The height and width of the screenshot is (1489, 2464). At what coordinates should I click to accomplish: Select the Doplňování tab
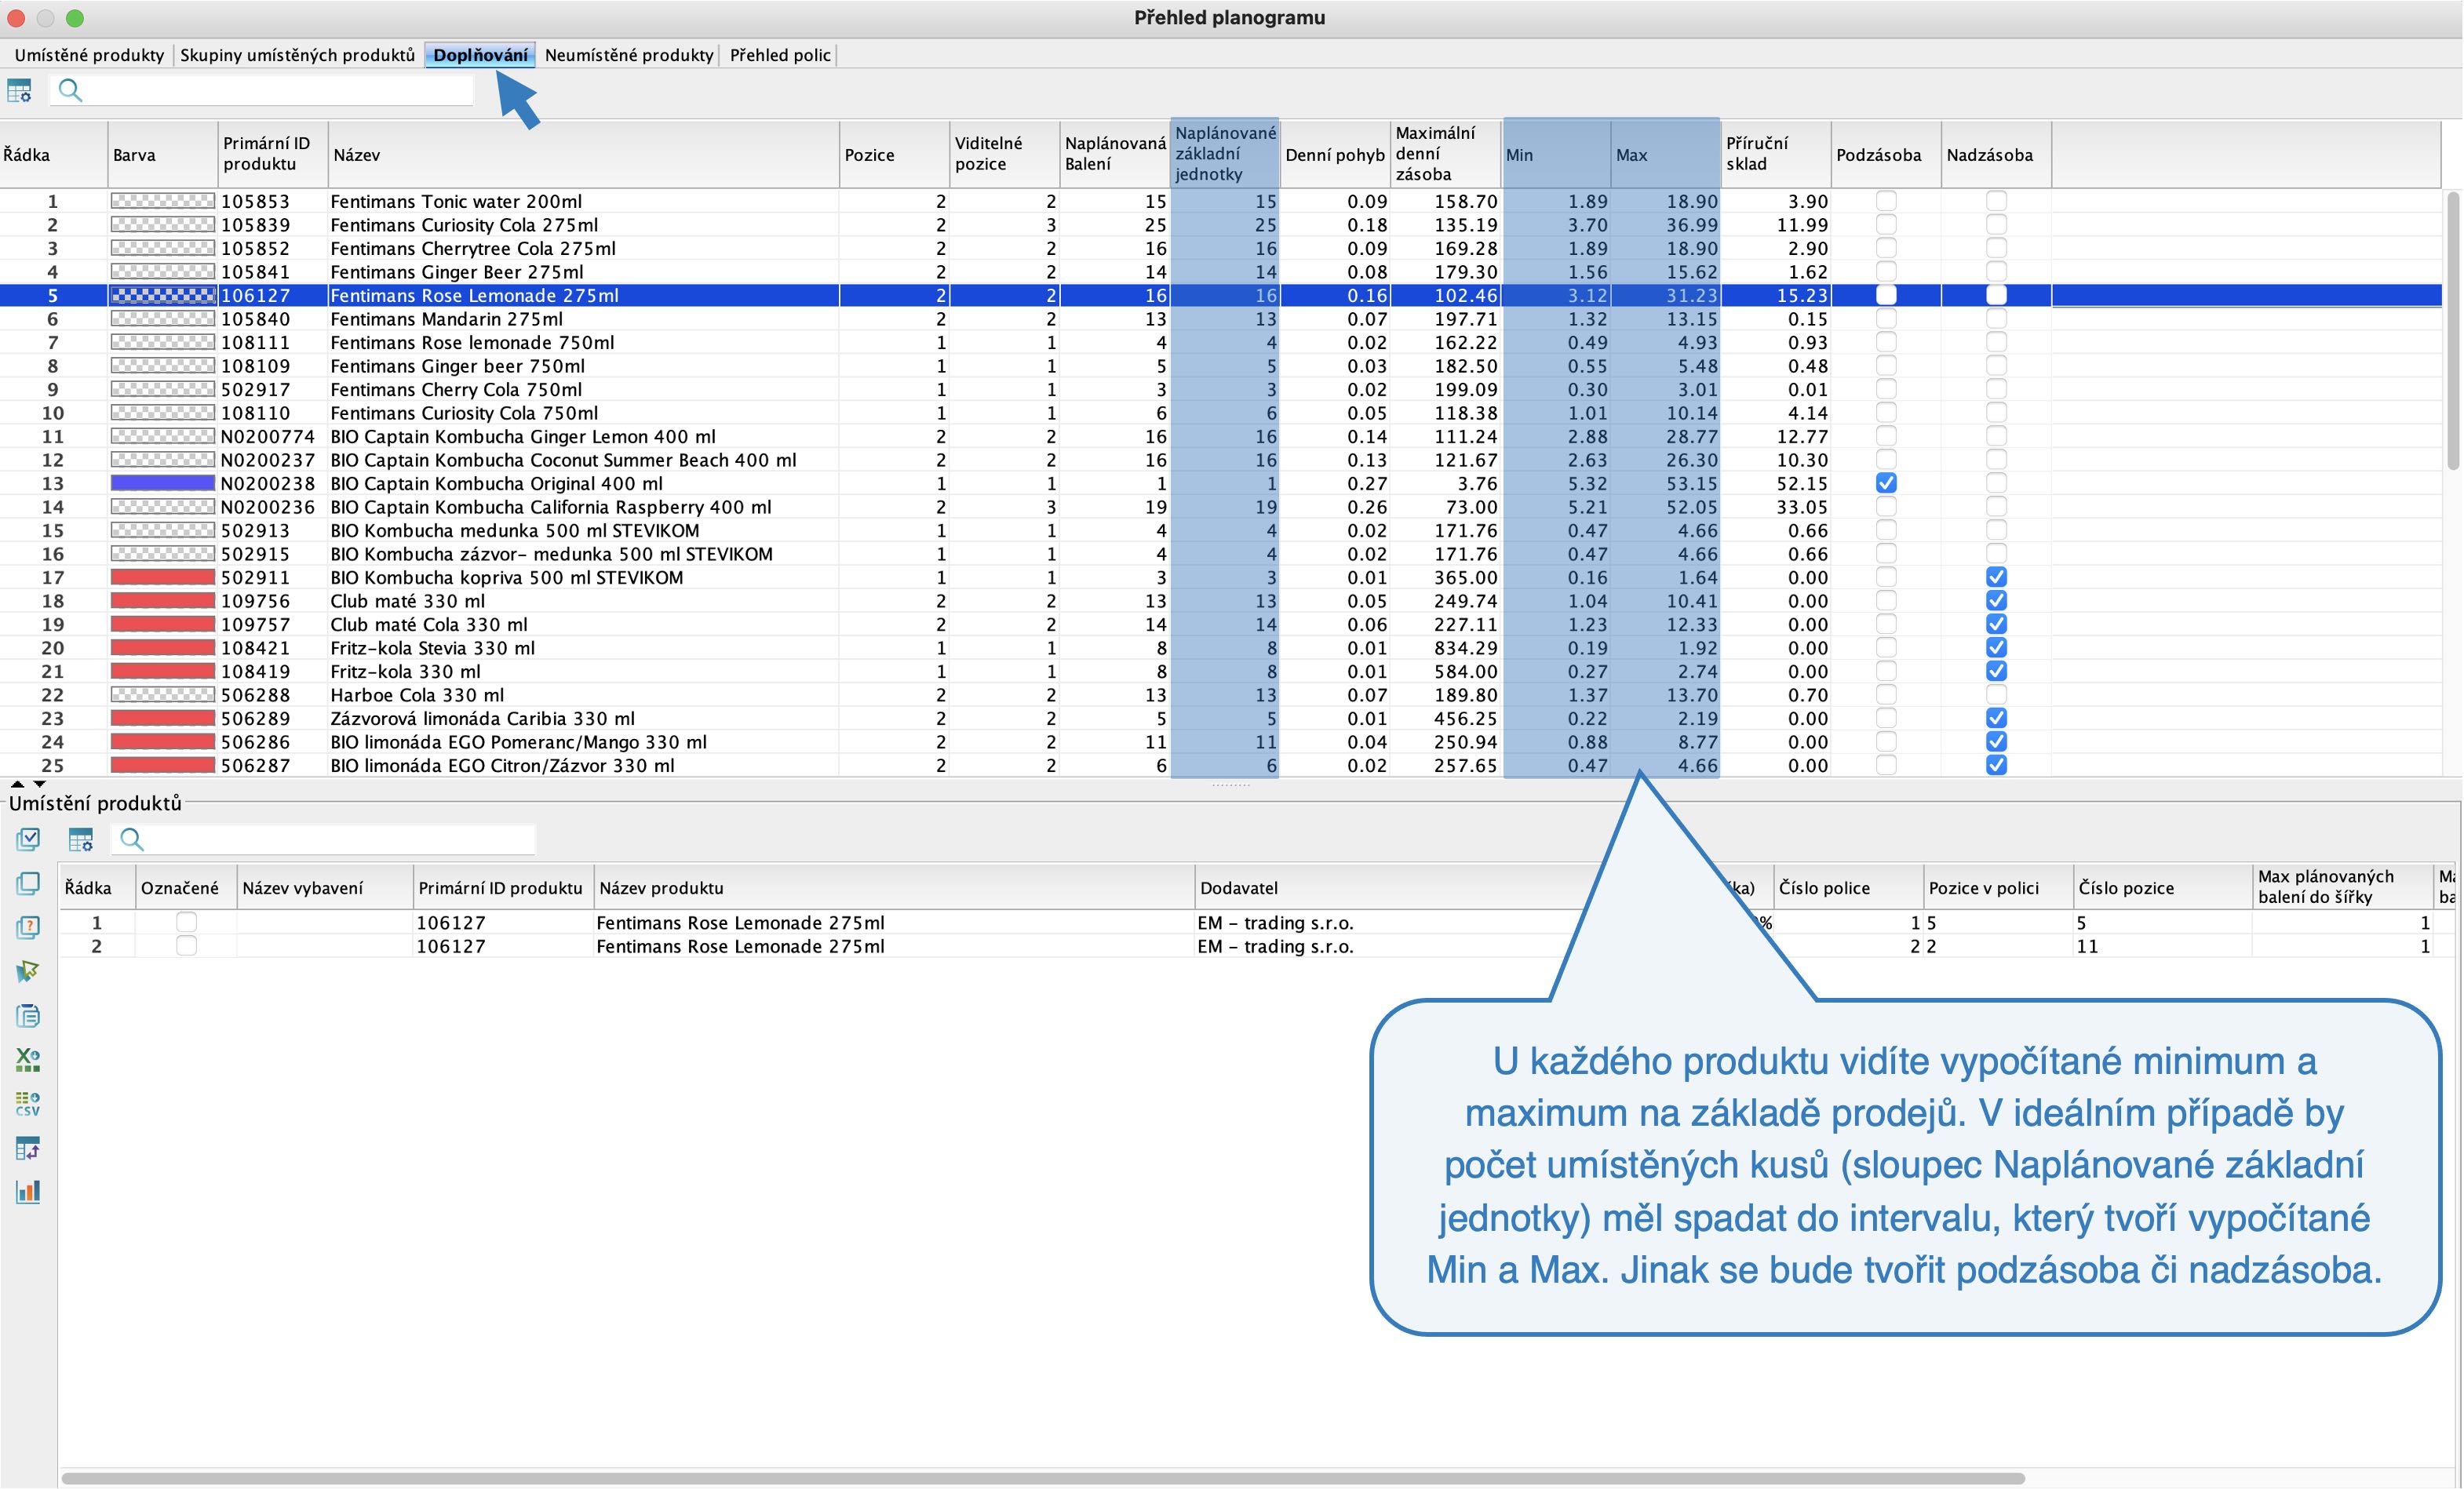pyautogui.click(x=480, y=55)
